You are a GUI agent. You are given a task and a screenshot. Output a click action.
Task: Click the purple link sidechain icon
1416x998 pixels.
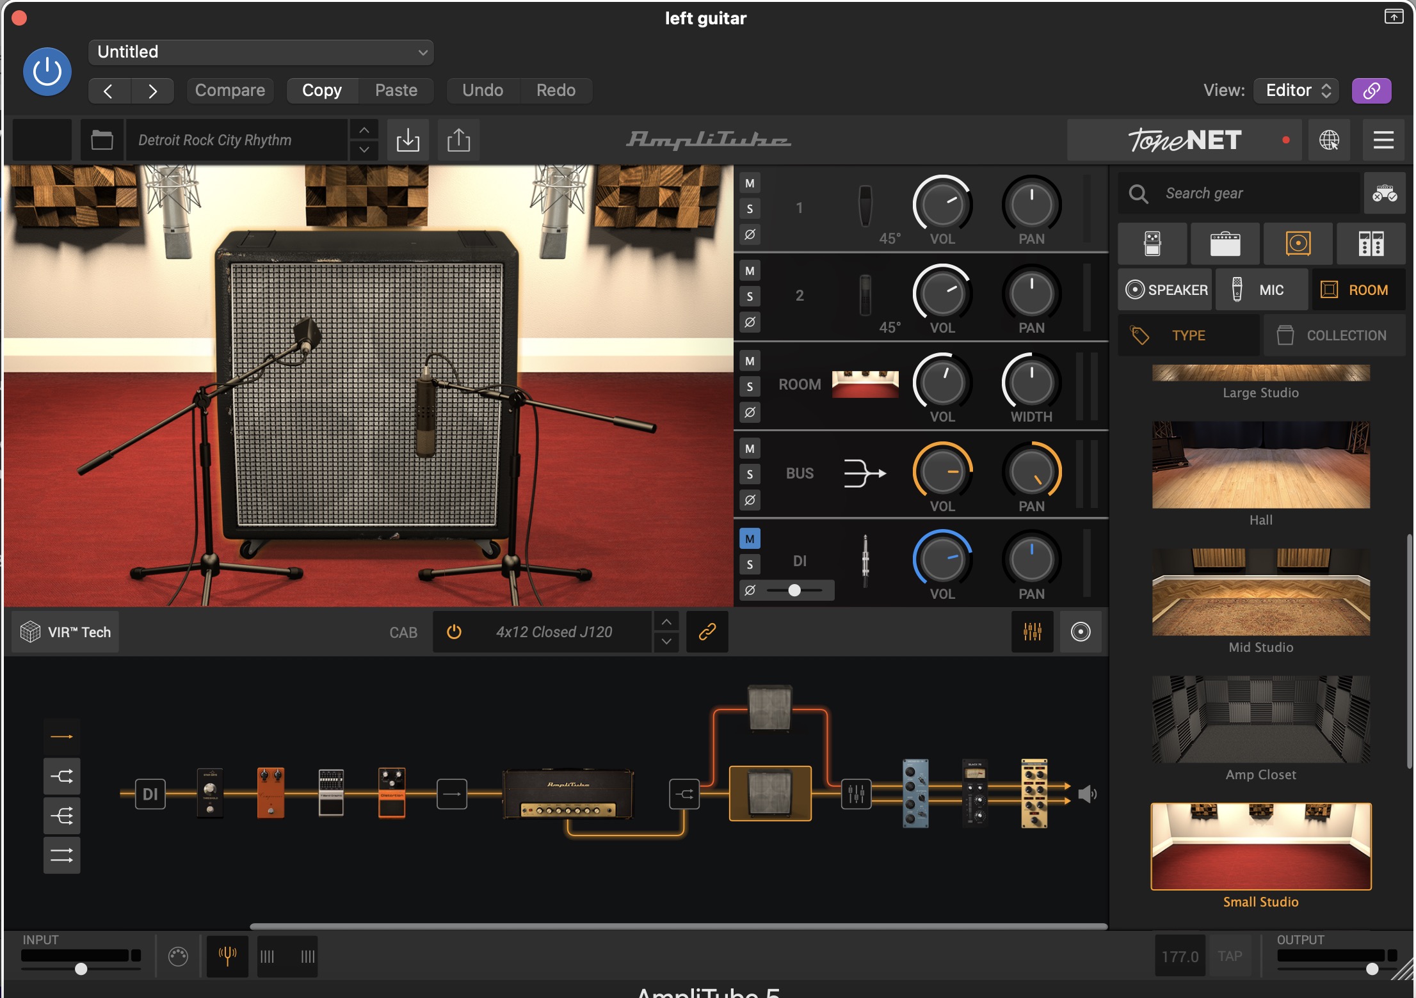[1371, 90]
